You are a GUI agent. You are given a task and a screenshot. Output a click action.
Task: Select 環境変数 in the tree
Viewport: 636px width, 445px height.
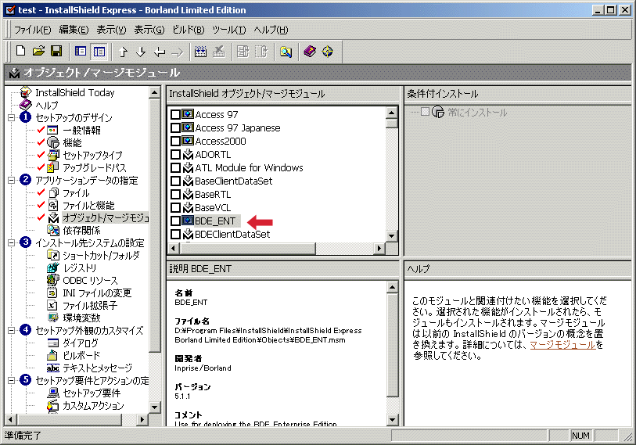coord(81,318)
